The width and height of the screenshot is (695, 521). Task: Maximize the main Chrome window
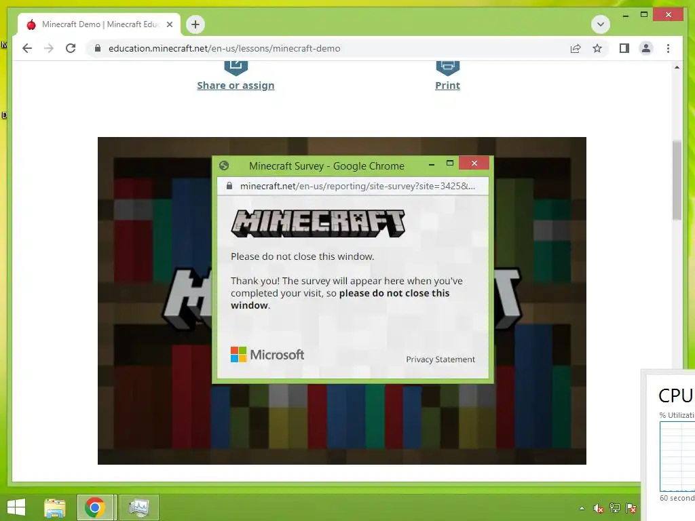[x=644, y=15]
